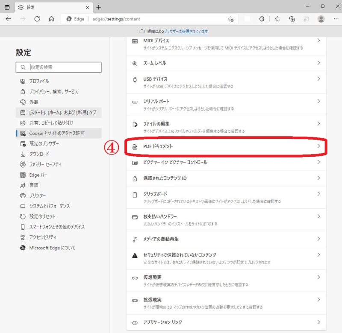
Task: Click the 設定の検索 search field
Action: 59,67
